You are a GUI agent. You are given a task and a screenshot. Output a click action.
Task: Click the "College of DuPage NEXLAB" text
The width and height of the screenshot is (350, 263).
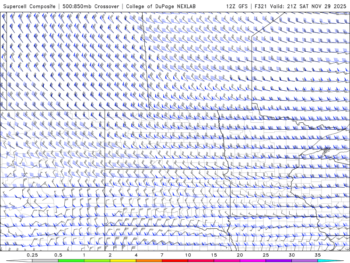161,6
